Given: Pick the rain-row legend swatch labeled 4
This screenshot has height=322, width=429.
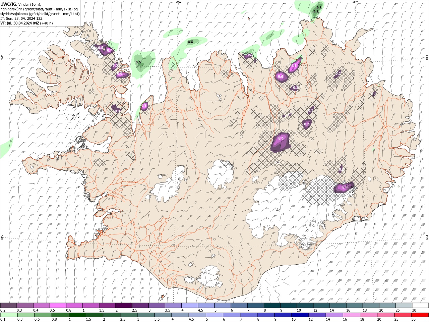Looking at the screenshot, I should coord(180,315).
